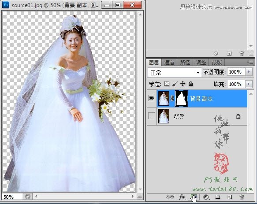Screen dimensions: 257x204
Task: Select the 背景 副本 layer thumbnail
Action: coord(164,99)
